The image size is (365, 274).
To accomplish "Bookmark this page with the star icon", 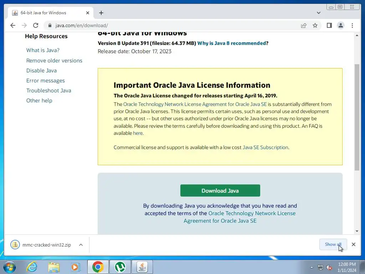I will coord(315,25).
